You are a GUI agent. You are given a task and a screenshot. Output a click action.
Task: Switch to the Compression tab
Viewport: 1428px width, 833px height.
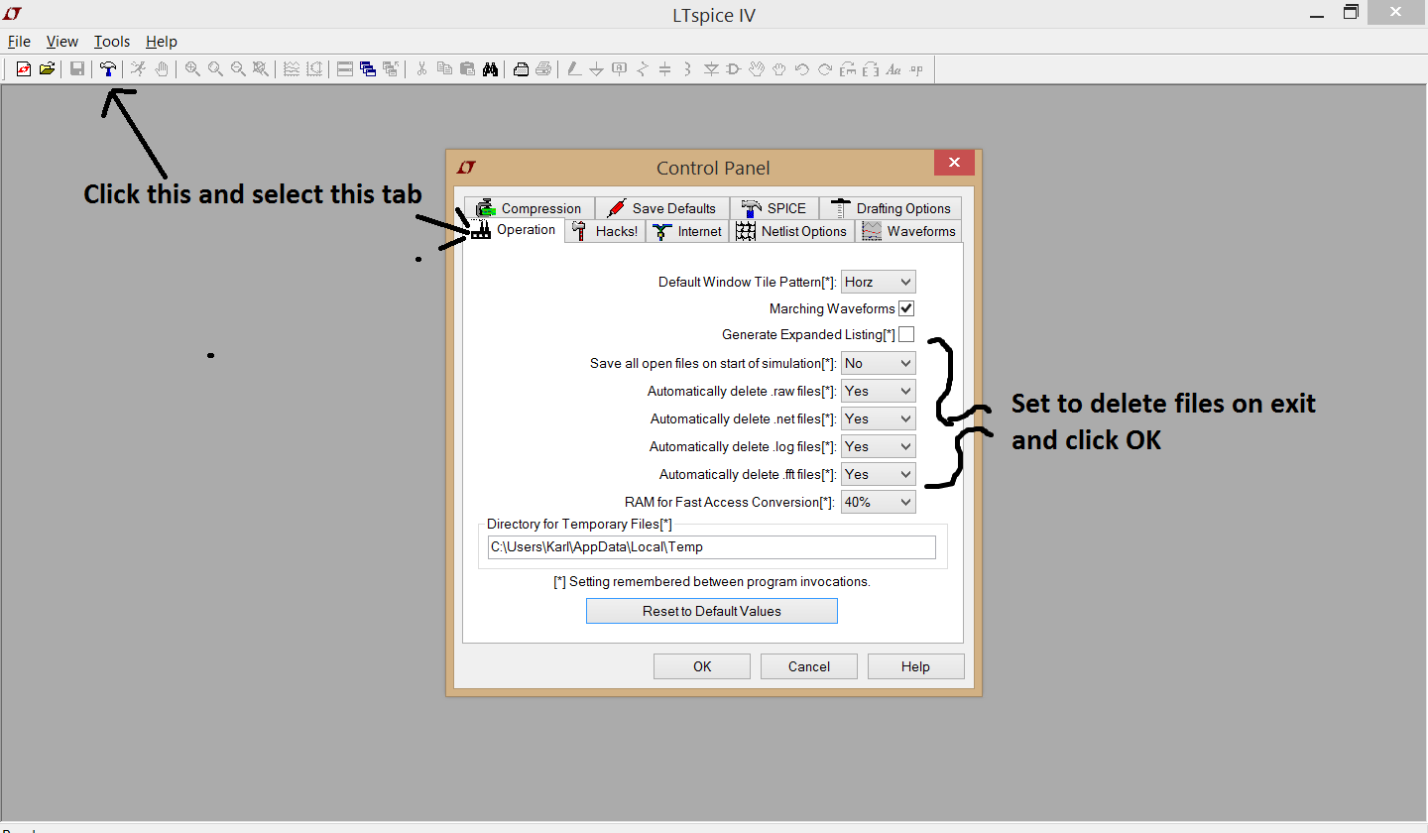(529, 208)
